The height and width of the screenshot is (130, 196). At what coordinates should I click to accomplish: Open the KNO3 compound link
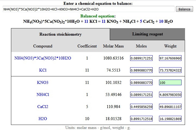point(43,83)
